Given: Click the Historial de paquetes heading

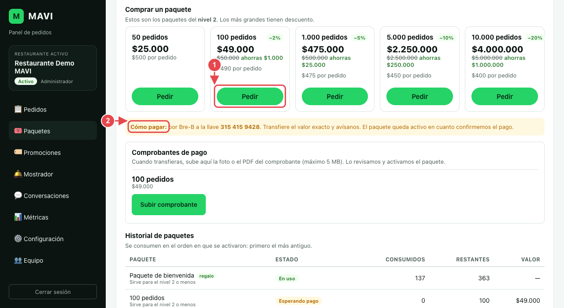Looking at the screenshot, I should point(160,236).
